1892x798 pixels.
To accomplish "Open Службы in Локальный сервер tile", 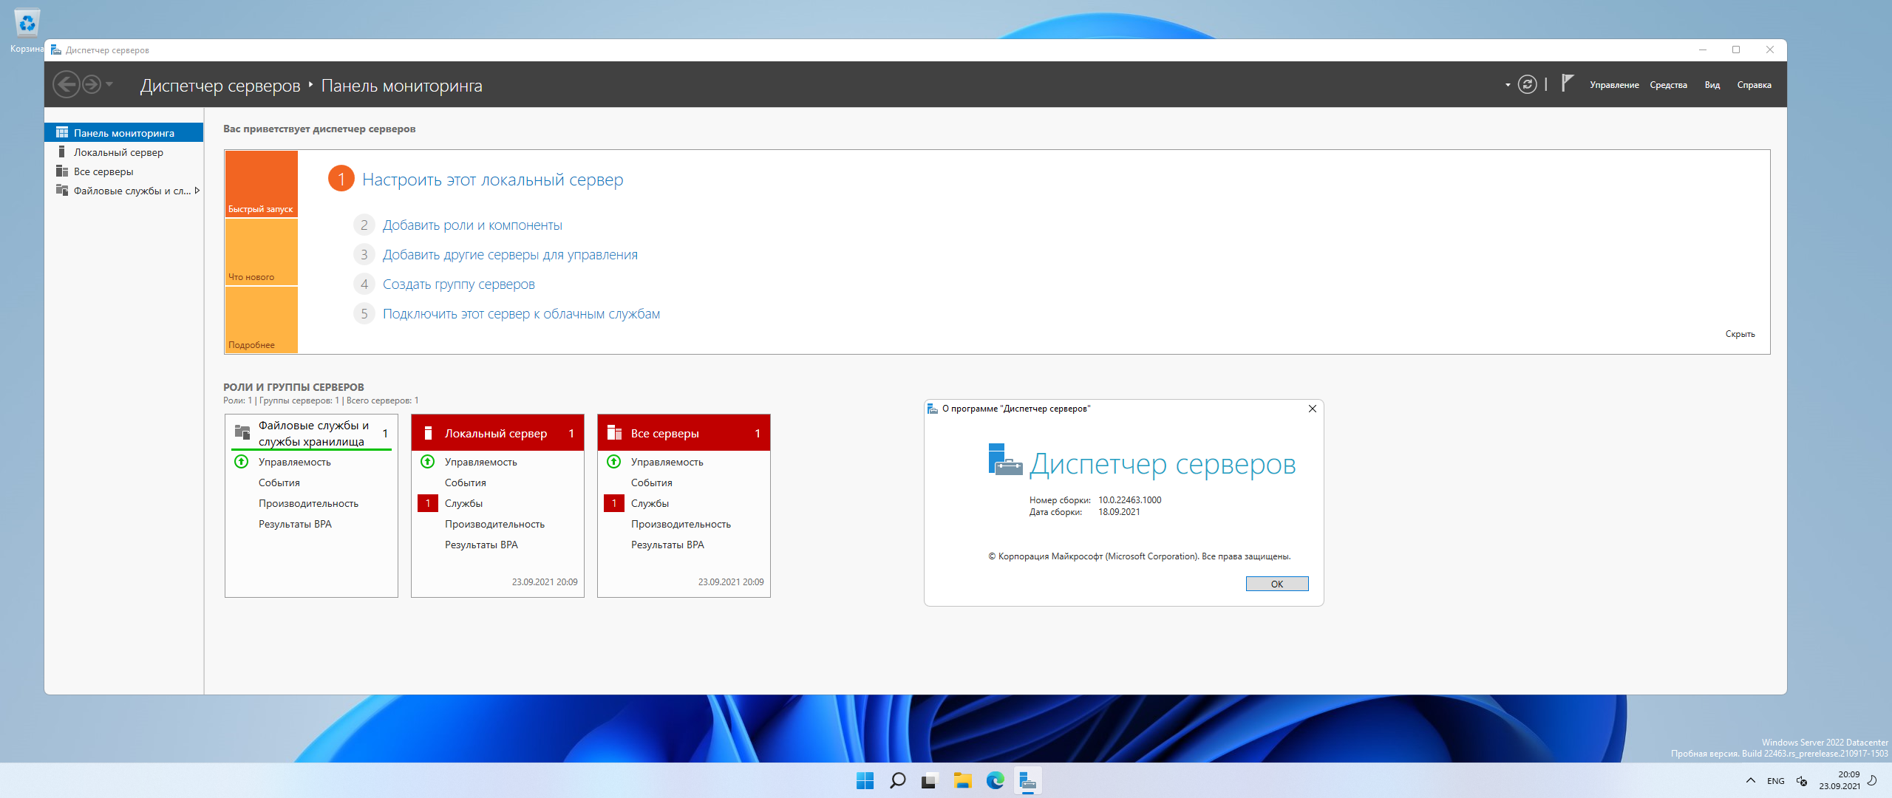I will click(463, 503).
